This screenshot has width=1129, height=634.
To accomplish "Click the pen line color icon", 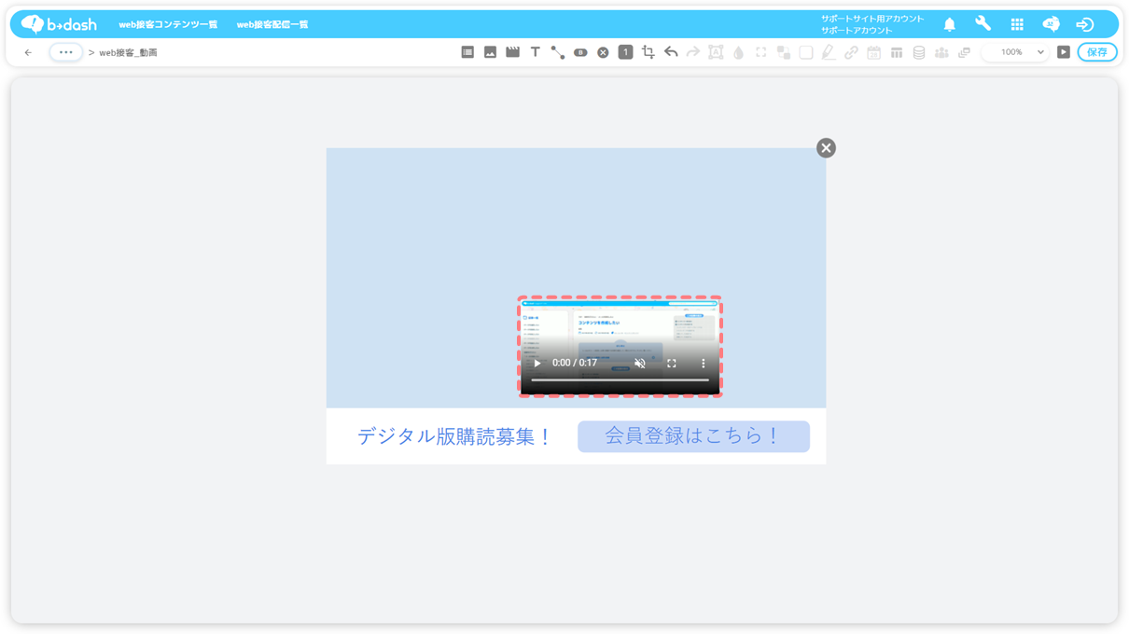I will click(829, 53).
